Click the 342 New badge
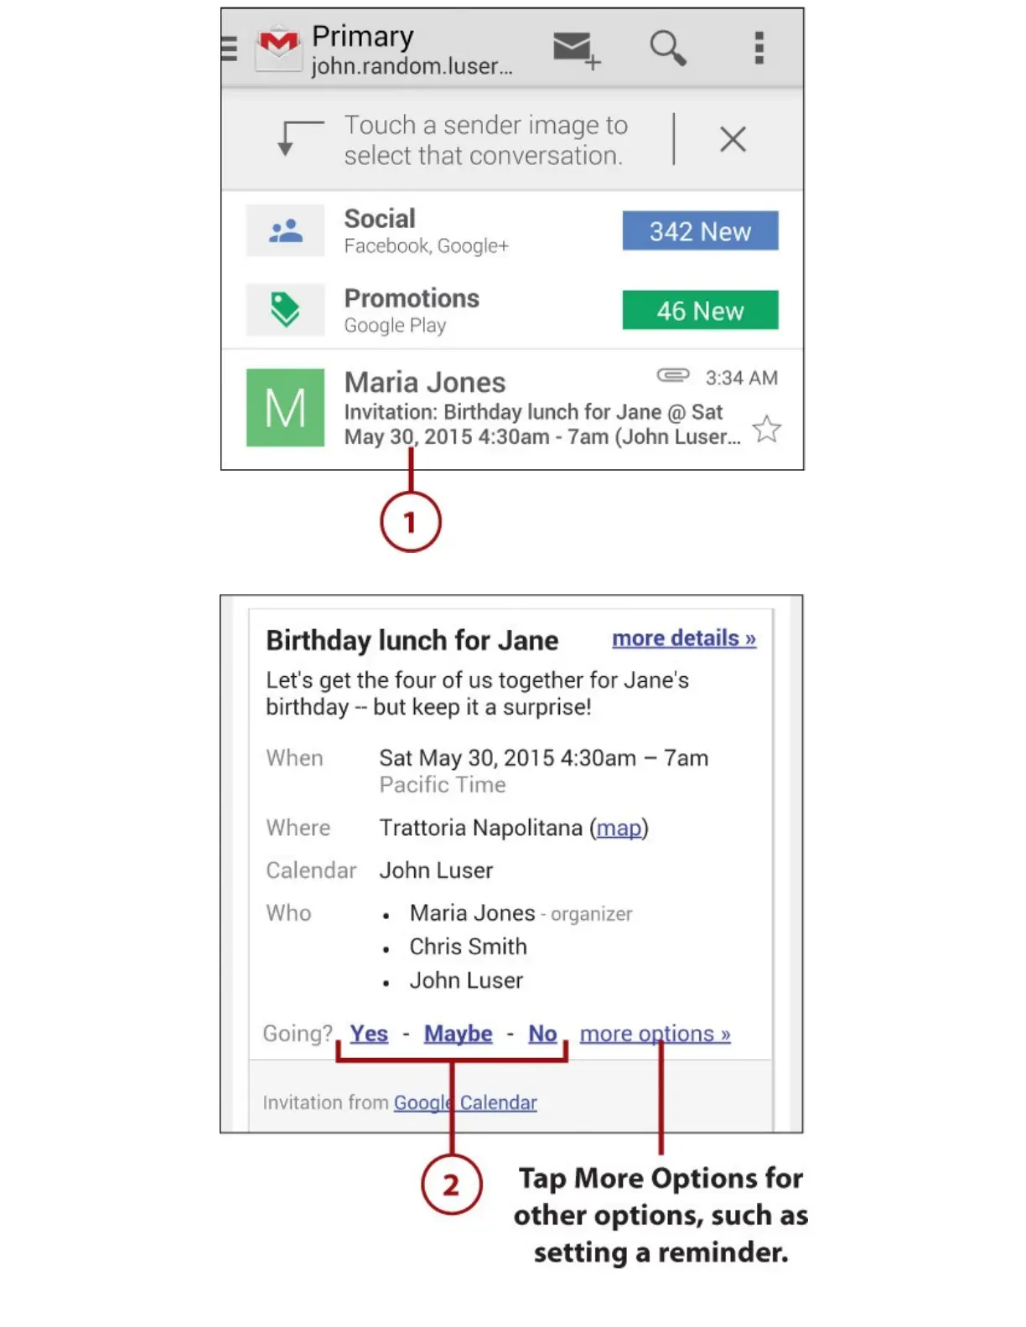Viewport: 1026px width, 1327px height. point(700,230)
